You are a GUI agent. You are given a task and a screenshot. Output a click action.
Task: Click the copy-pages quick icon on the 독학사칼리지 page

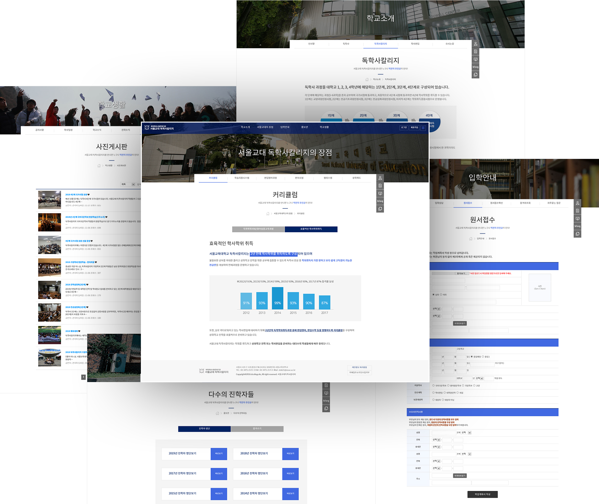475,75
